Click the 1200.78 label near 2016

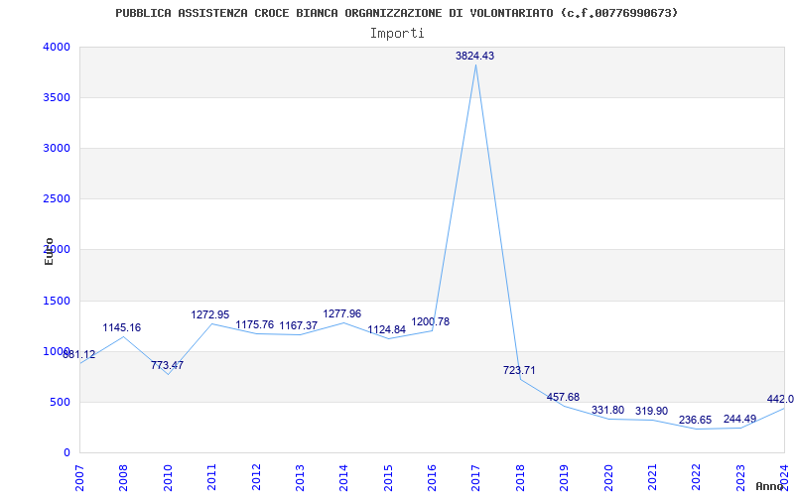(x=431, y=321)
